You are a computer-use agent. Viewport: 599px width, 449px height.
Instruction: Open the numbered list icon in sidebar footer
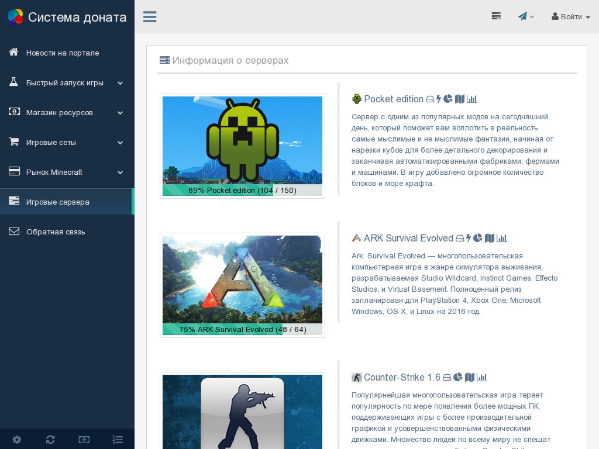pos(118,439)
